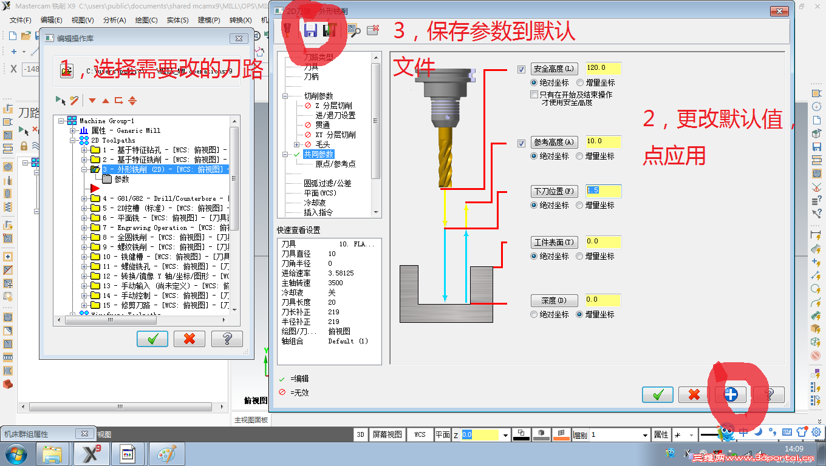This screenshot has width=826, height=466.
Task: Click the red up-down scroll arrows icon
Action: pos(132,101)
